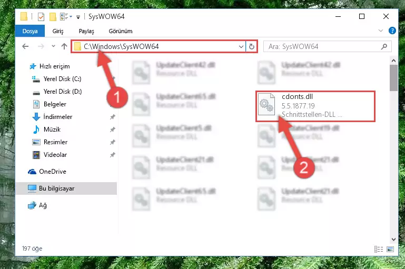The height and width of the screenshot is (269, 405).
Task: Switch to the Giriş ribbon tab
Action: click(x=57, y=31)
